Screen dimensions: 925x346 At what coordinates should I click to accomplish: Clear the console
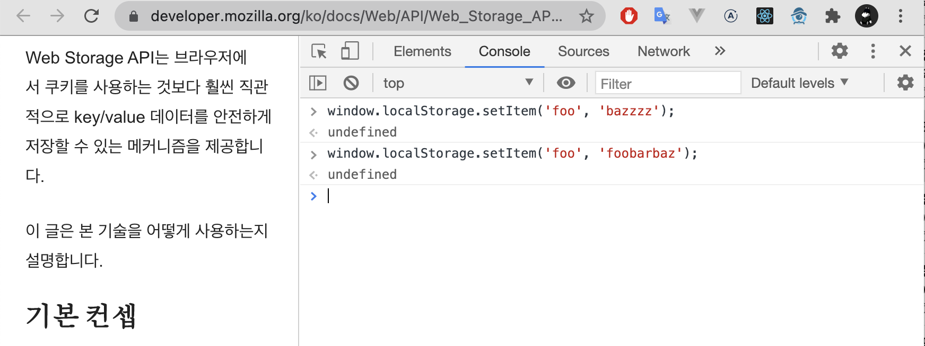tap(351, 83)
